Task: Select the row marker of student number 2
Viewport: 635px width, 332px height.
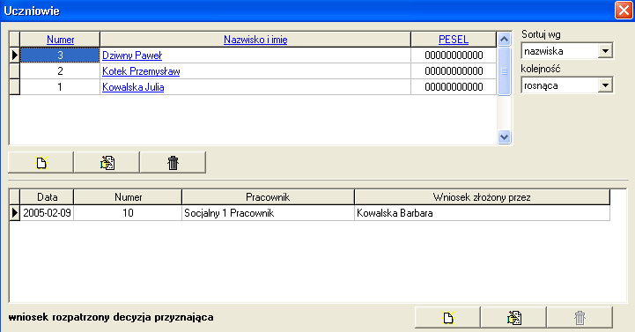Action: [15, 71]
